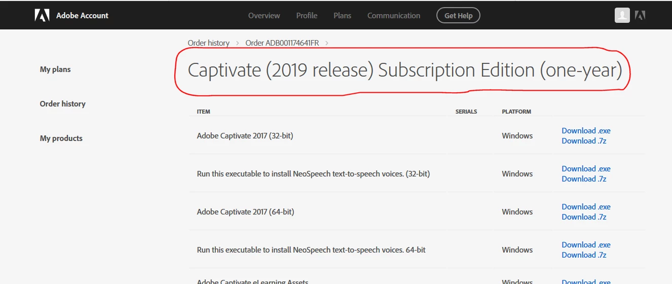This screenshot has width=672, height=284.
Task: Select the NeoSpeech text-to-speech voices 64-bit description
Action: 311,250
